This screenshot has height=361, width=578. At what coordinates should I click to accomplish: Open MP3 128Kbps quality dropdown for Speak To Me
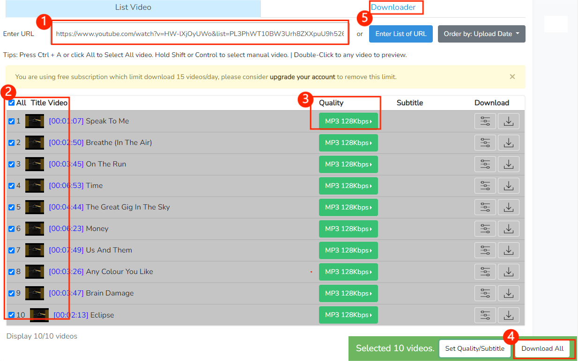[x=348, y=121]
